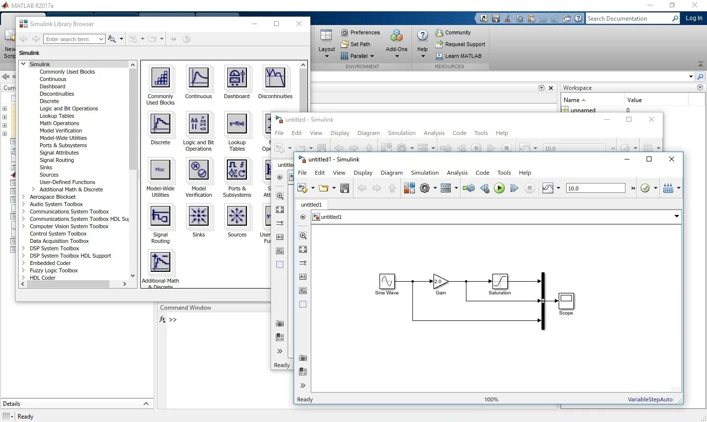
Task: Open the Diagram menu in untitled1
Action: click(x=392, y=173)
